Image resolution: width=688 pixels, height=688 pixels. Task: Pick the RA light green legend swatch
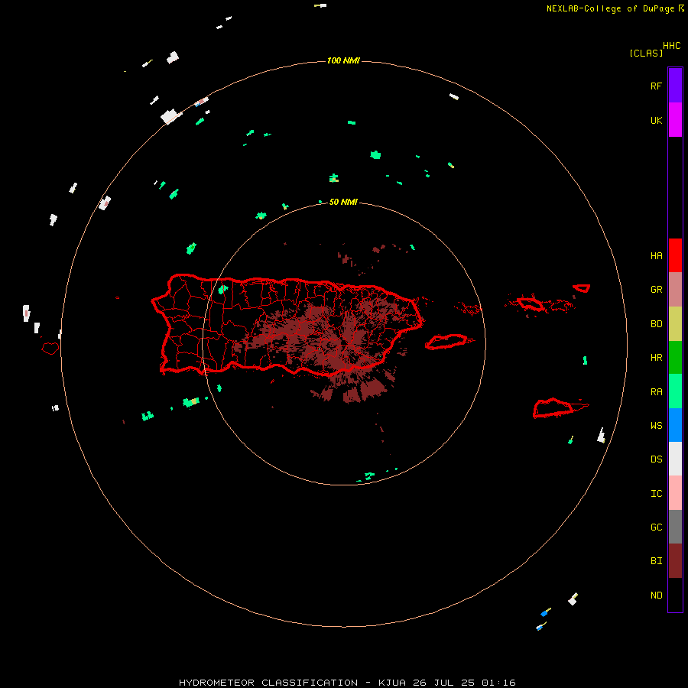(675, 391)
